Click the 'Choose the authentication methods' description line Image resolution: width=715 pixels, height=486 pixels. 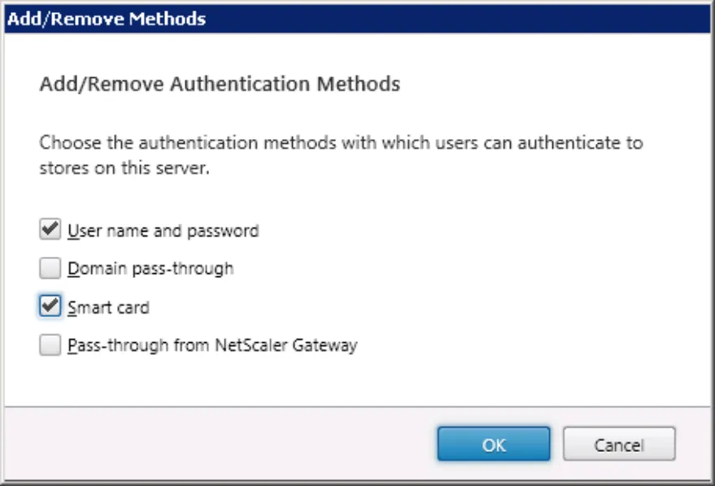(x=341, y=142)
